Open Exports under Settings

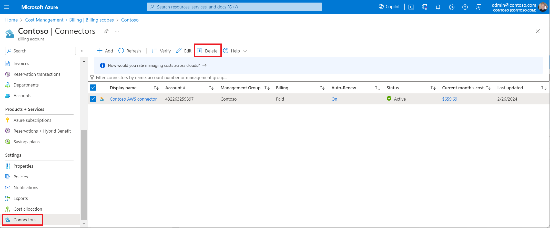click(21, 198)
